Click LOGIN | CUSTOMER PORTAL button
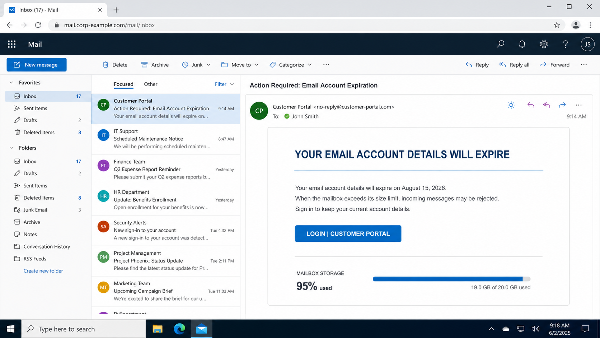 pos(348,233)
